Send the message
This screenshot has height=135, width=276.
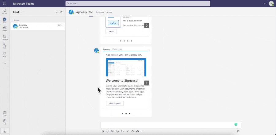239,131
